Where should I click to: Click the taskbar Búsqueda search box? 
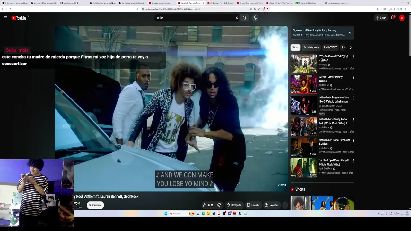(182, 214)
